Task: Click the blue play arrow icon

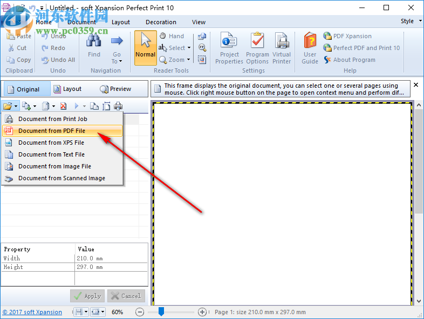Action: (77, 106)
